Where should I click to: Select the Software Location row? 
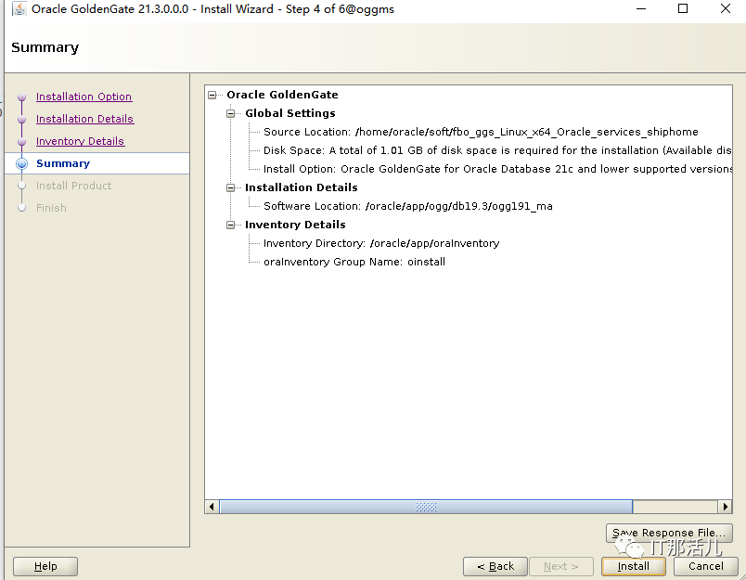(x=407, y=206)
